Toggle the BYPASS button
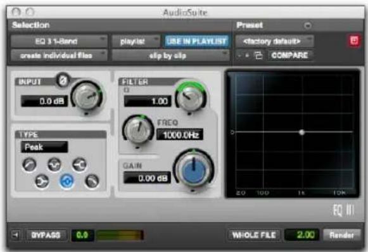This screenshot has width=368, height=252. (46, 235)
